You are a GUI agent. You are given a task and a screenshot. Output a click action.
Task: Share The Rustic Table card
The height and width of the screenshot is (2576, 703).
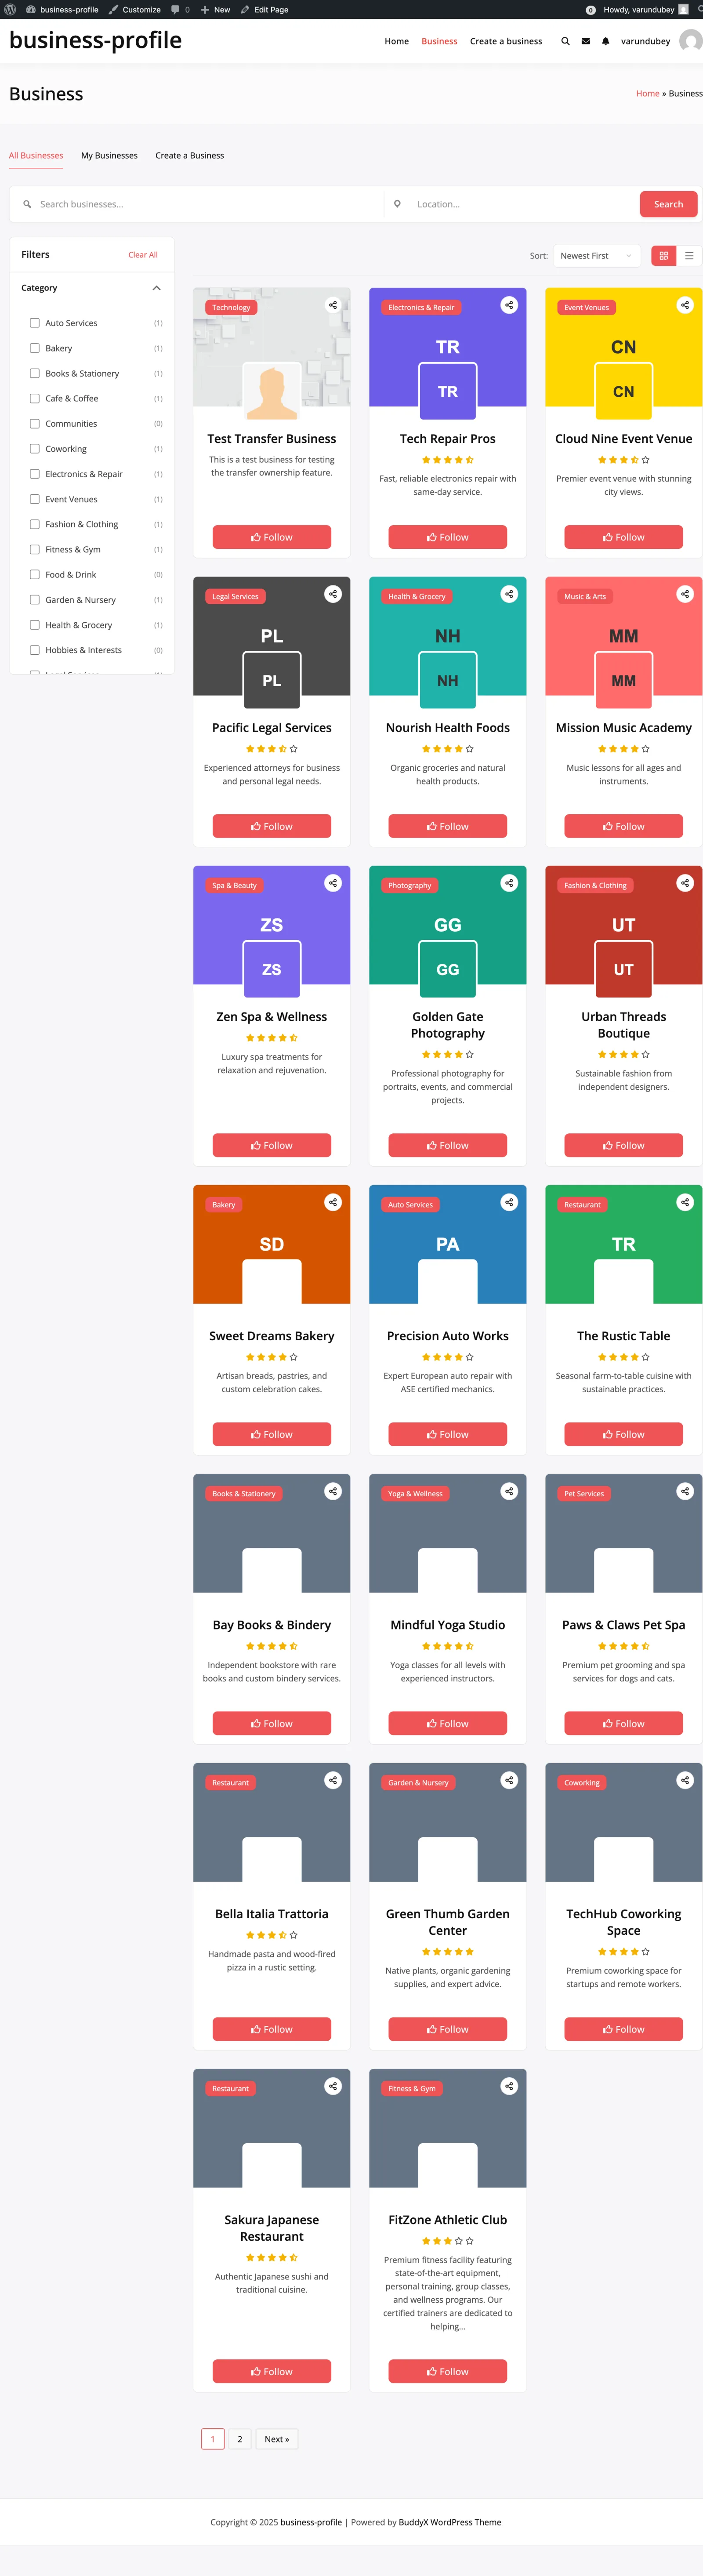click(685, 1202)
